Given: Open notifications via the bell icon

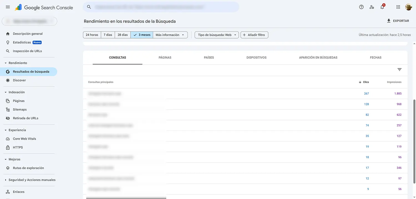Looking at the screenshot, I should pyautogui.click(x=382, y=7).
